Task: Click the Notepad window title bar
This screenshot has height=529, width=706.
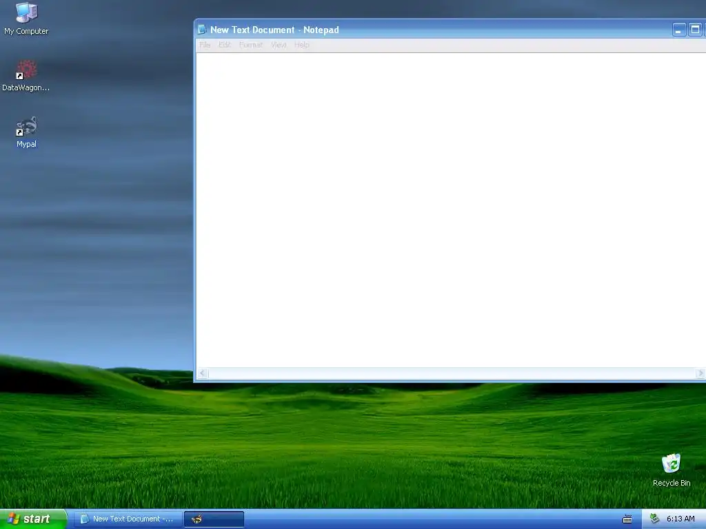Action: (x=450, y=30)
